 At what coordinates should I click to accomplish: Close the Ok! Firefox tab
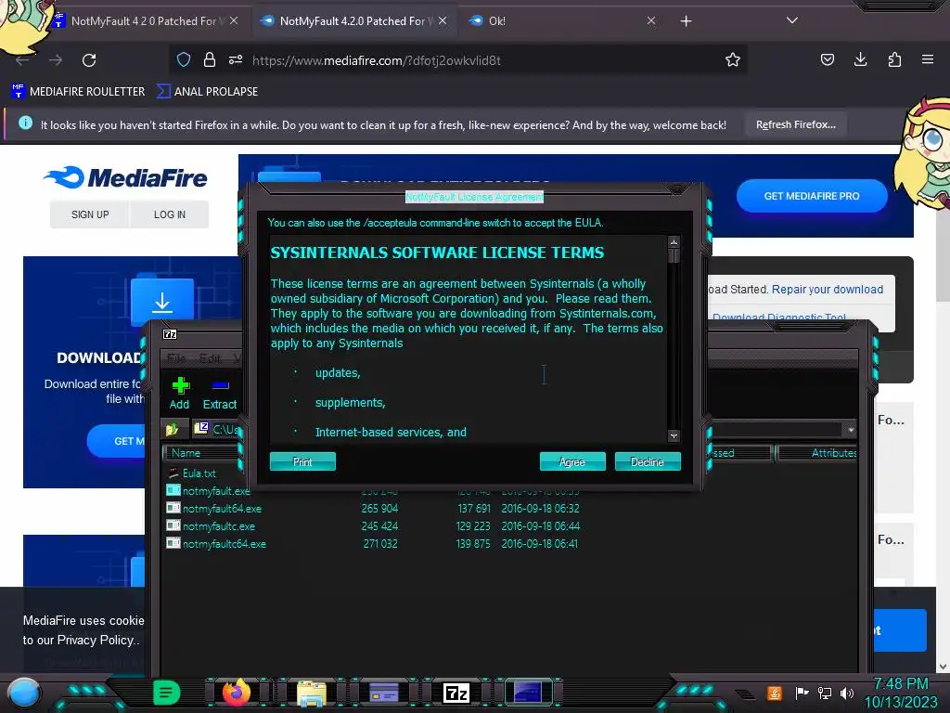point(650,20)
